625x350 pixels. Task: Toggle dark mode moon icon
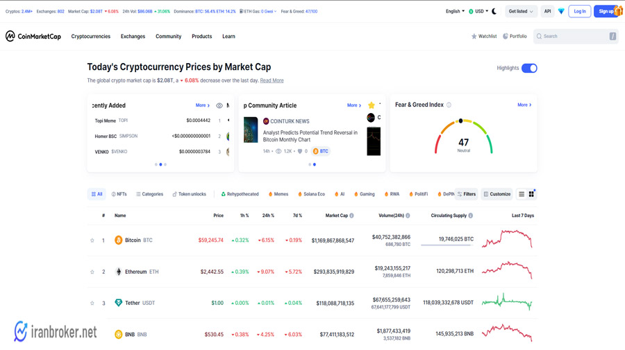(x=494, y=11)
